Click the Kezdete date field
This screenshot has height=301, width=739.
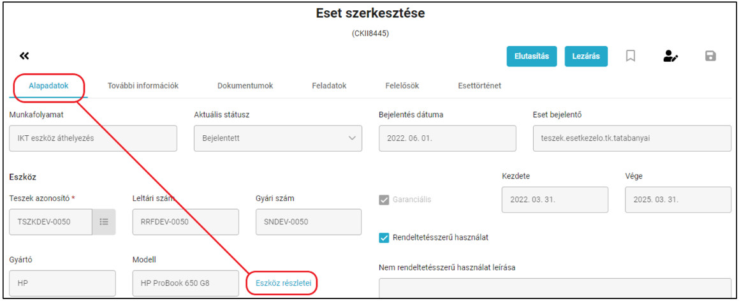[555, 200]
